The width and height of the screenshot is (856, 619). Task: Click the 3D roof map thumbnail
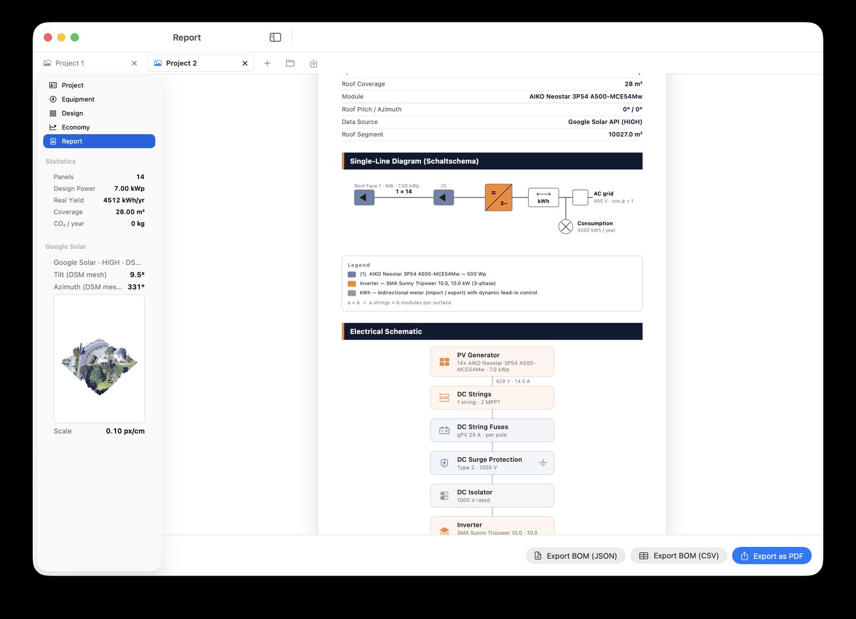(99, 358)
